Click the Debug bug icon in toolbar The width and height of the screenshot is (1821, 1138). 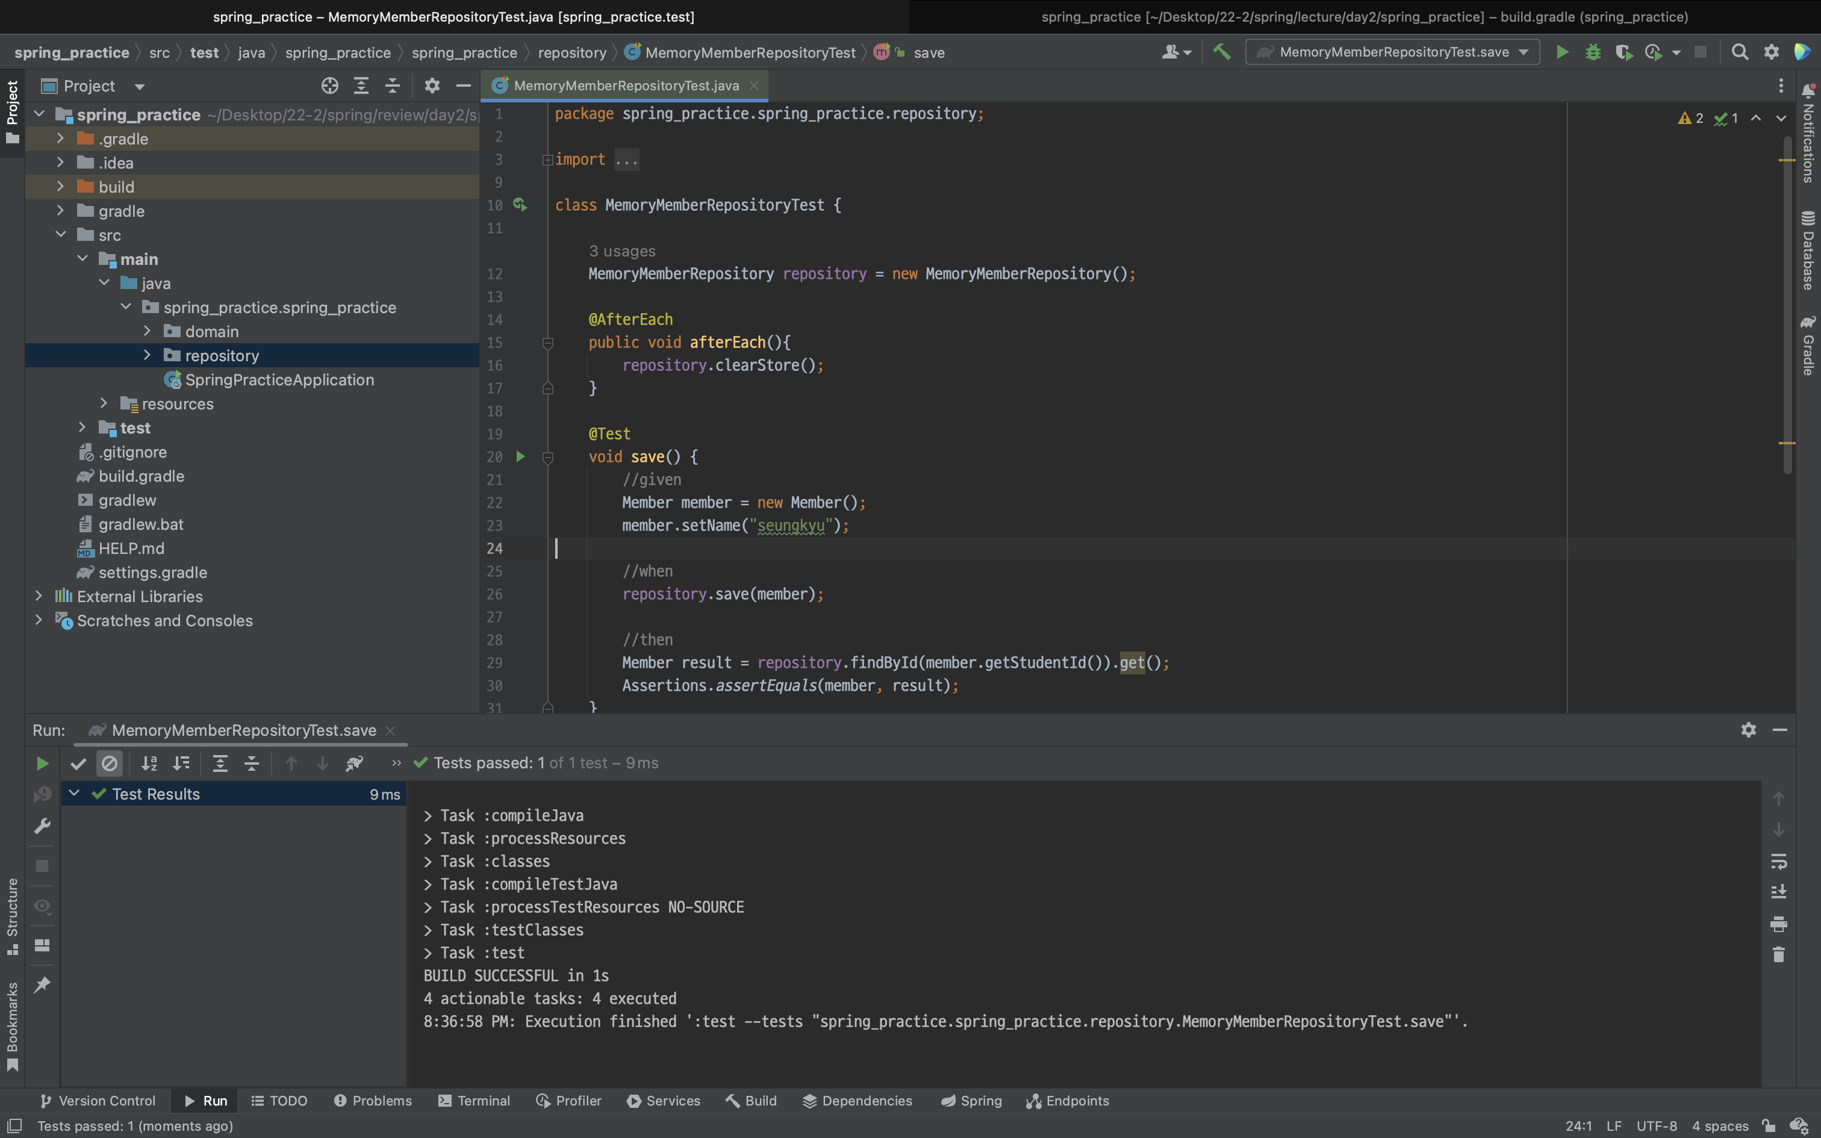tap(1593, 52)
